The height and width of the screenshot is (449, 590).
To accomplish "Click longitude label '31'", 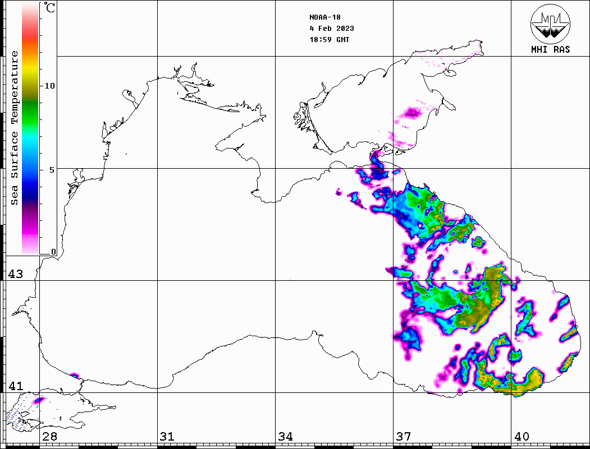I will point(167,437).
